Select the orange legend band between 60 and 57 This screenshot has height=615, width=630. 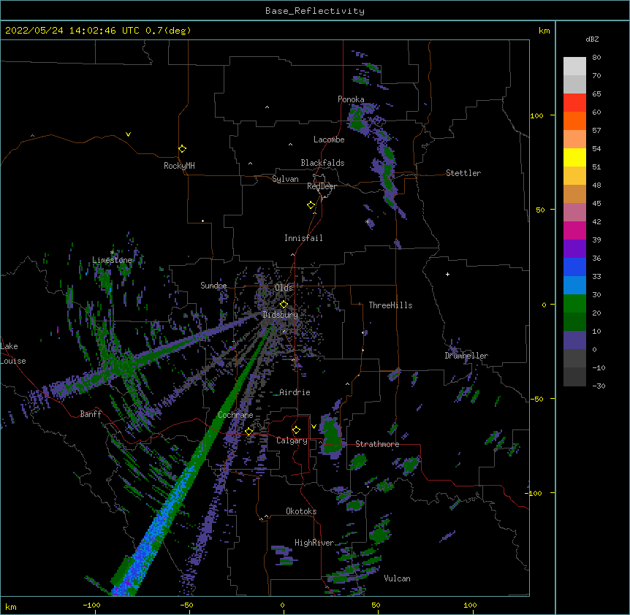574,121
